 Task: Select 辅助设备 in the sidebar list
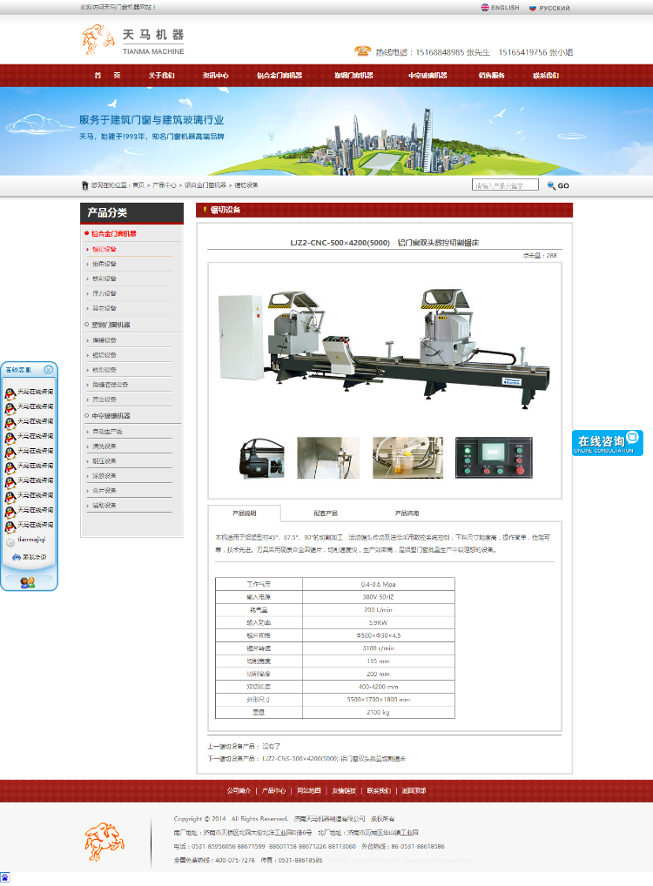pos(104,505)
